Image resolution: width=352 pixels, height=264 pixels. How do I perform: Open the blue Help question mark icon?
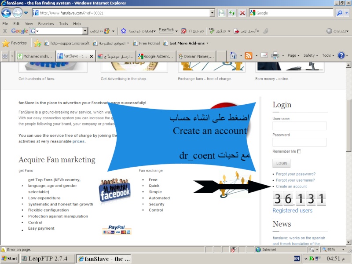[x=341, y=55]
